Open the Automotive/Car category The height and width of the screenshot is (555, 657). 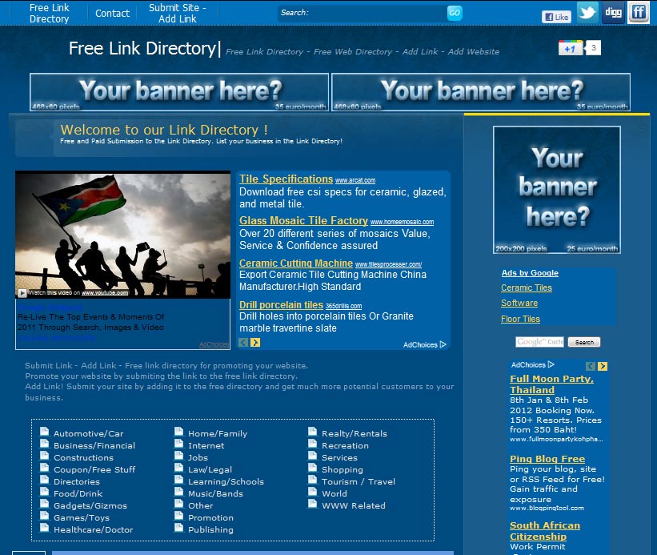point(88,433)
